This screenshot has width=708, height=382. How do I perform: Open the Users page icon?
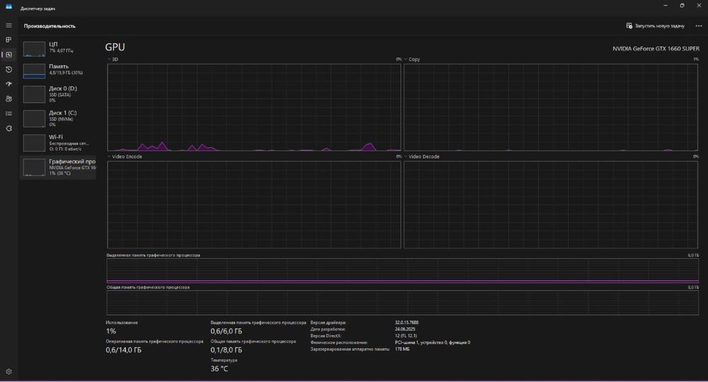[x=8, y=99]
